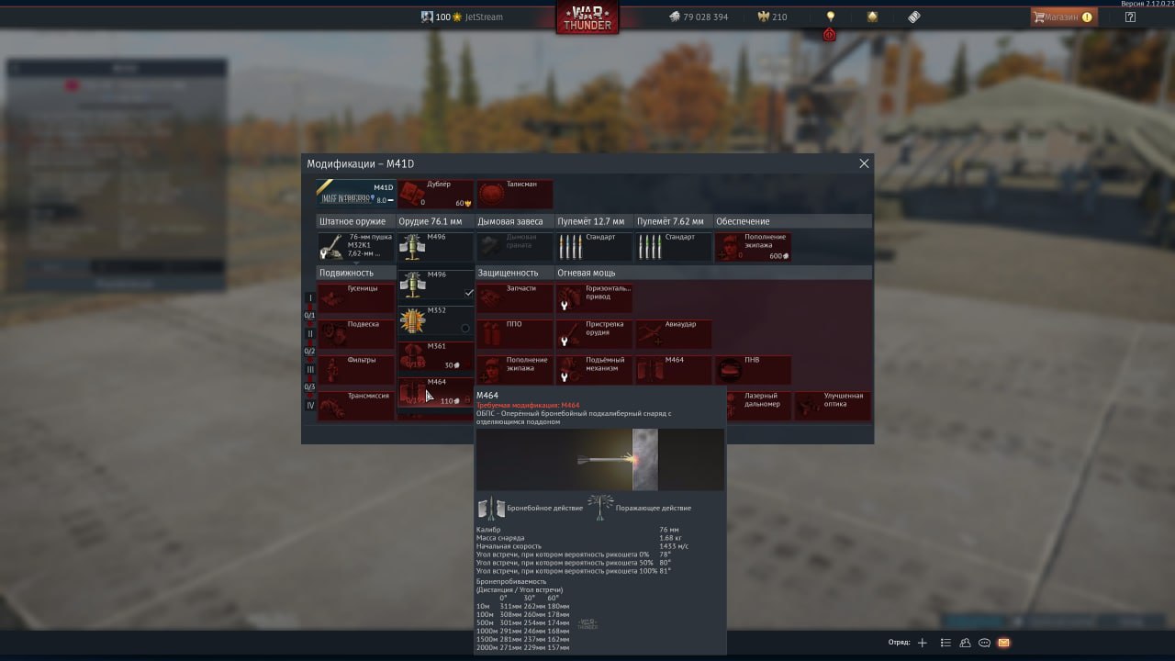This screenshot has width=1175, height=661.
Task: Collapse the M496 shell dropdown under Орудие 76.1 мм
Action: (435, 246)
